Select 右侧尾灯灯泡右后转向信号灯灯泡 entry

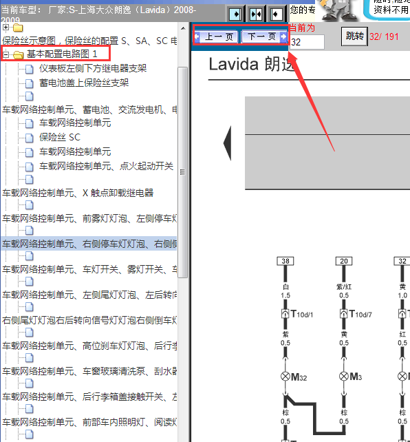[89, 320]
